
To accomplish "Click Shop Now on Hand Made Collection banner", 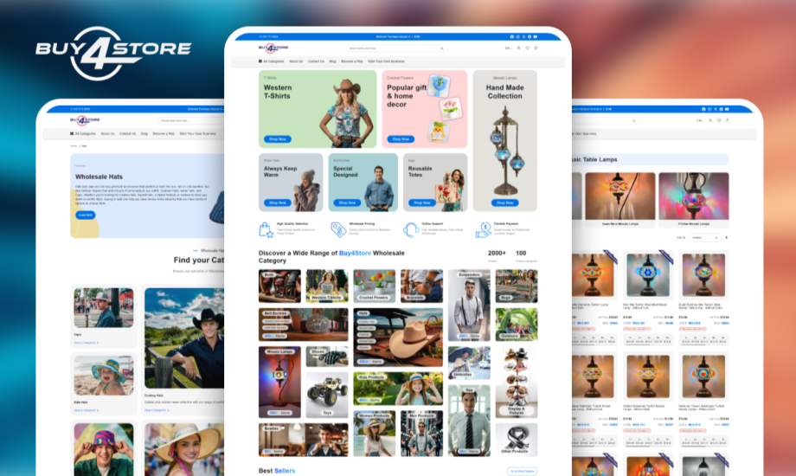I will [x=504, y=203].
